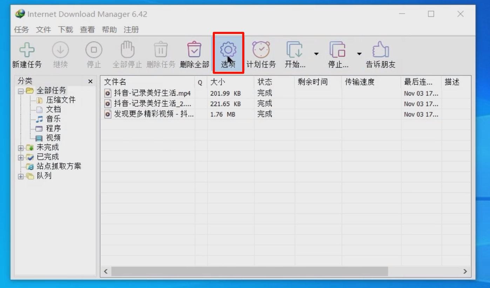
Task: Click the 全部停止 hand icon
Action: point(127,50)
